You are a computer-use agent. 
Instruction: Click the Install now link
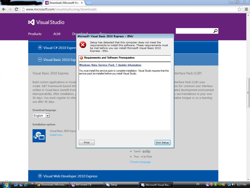56,135
